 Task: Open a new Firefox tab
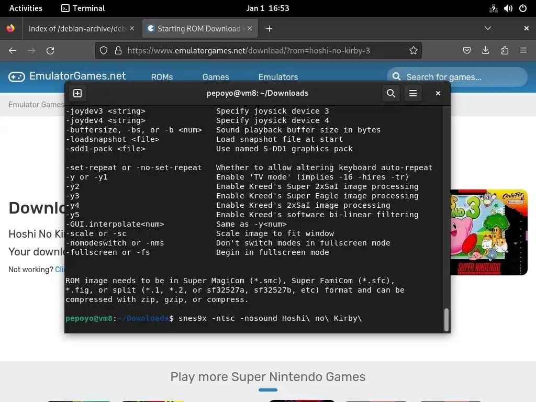(270, 29)
